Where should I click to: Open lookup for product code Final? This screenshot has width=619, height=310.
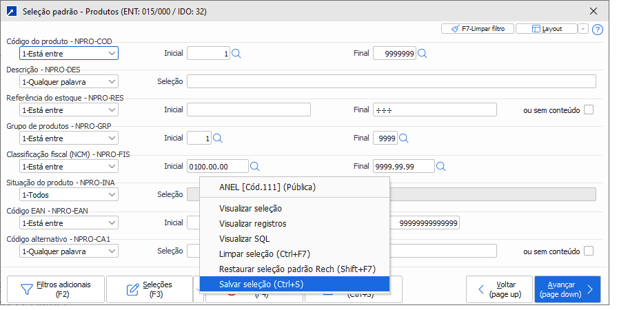[423, 53]
